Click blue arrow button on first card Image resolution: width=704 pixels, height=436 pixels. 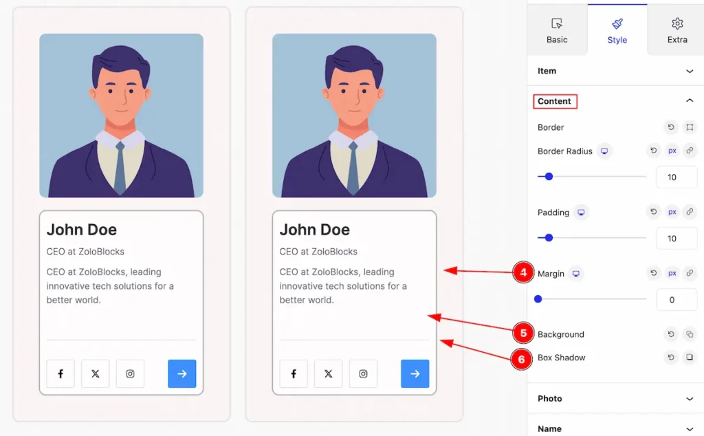tap(181, 373)
